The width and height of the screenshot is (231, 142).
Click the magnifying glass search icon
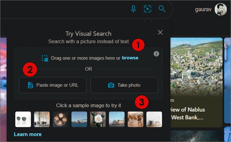[x=162, y=9]
